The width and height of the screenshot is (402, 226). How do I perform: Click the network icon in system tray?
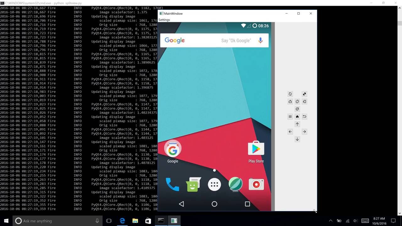347,221
